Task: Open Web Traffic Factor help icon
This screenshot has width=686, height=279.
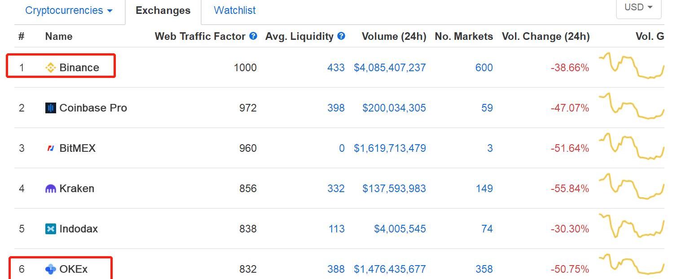Action: coord(253,36)
